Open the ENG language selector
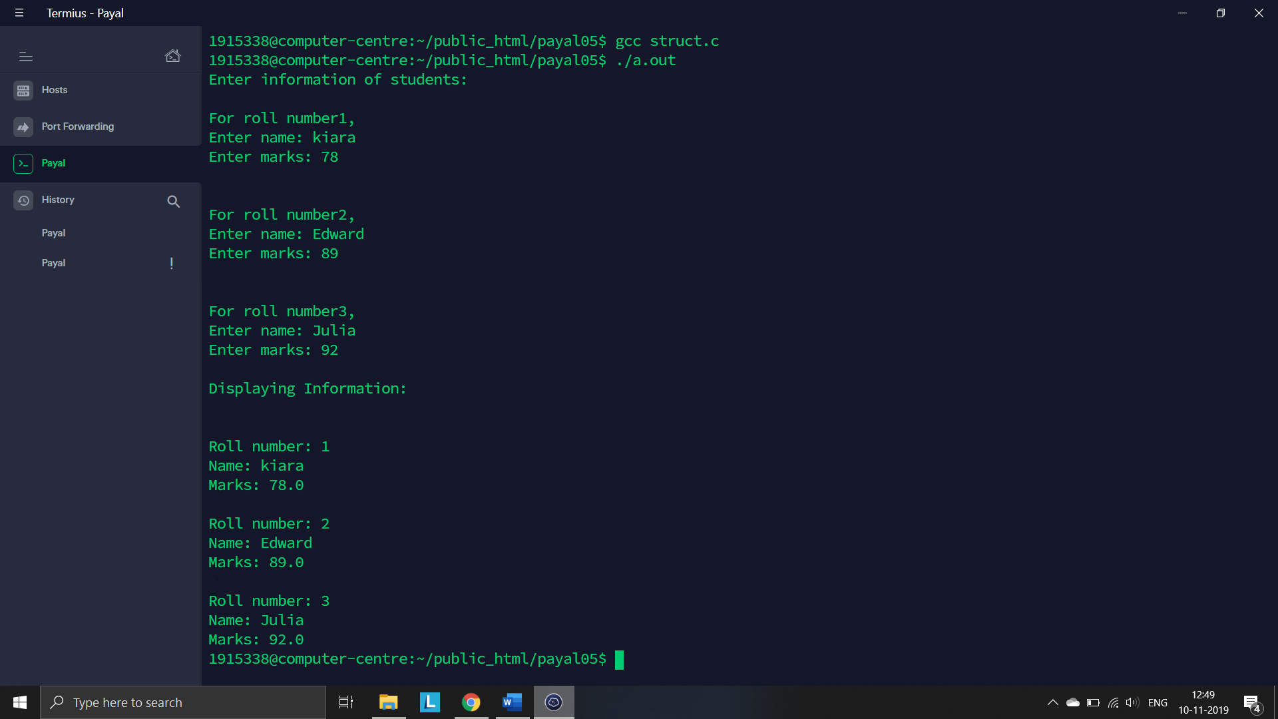This screenshot has height=719, width=1278. [1158, 702]
